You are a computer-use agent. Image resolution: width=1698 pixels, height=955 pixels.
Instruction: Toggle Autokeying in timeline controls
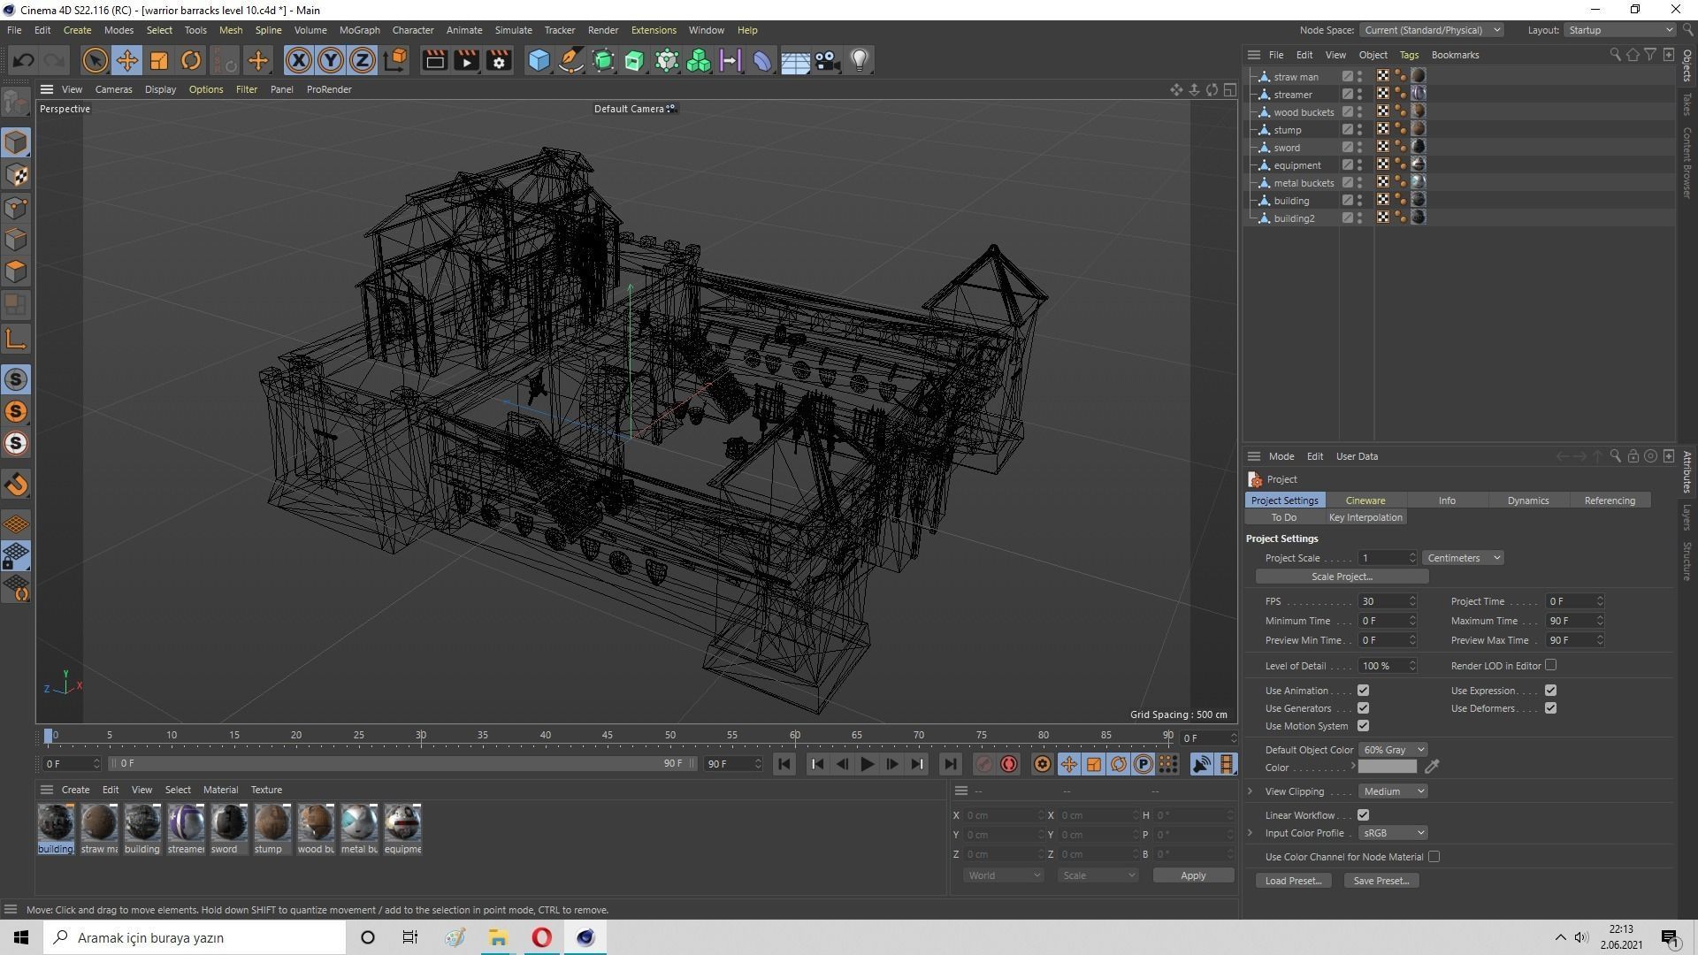[1009, 764]
